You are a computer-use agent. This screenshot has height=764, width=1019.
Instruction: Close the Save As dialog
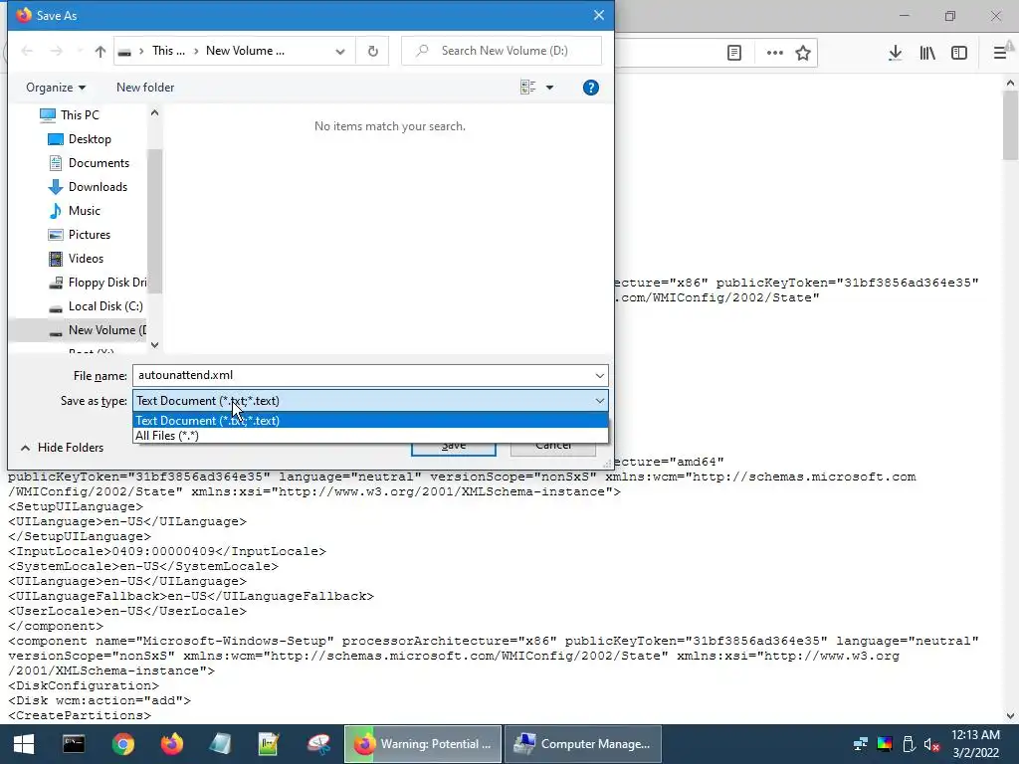(598, 15)
